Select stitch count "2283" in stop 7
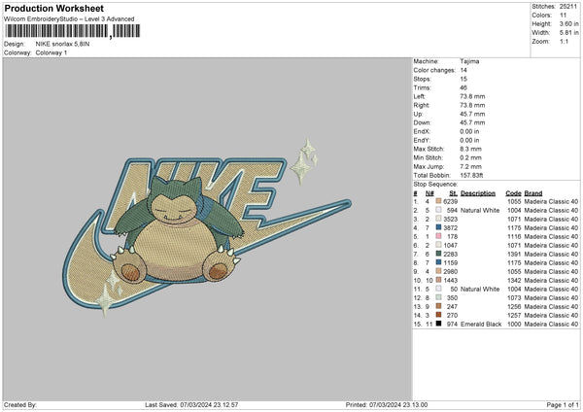This screenshot has width=583, height=412. tap(450, 254)
